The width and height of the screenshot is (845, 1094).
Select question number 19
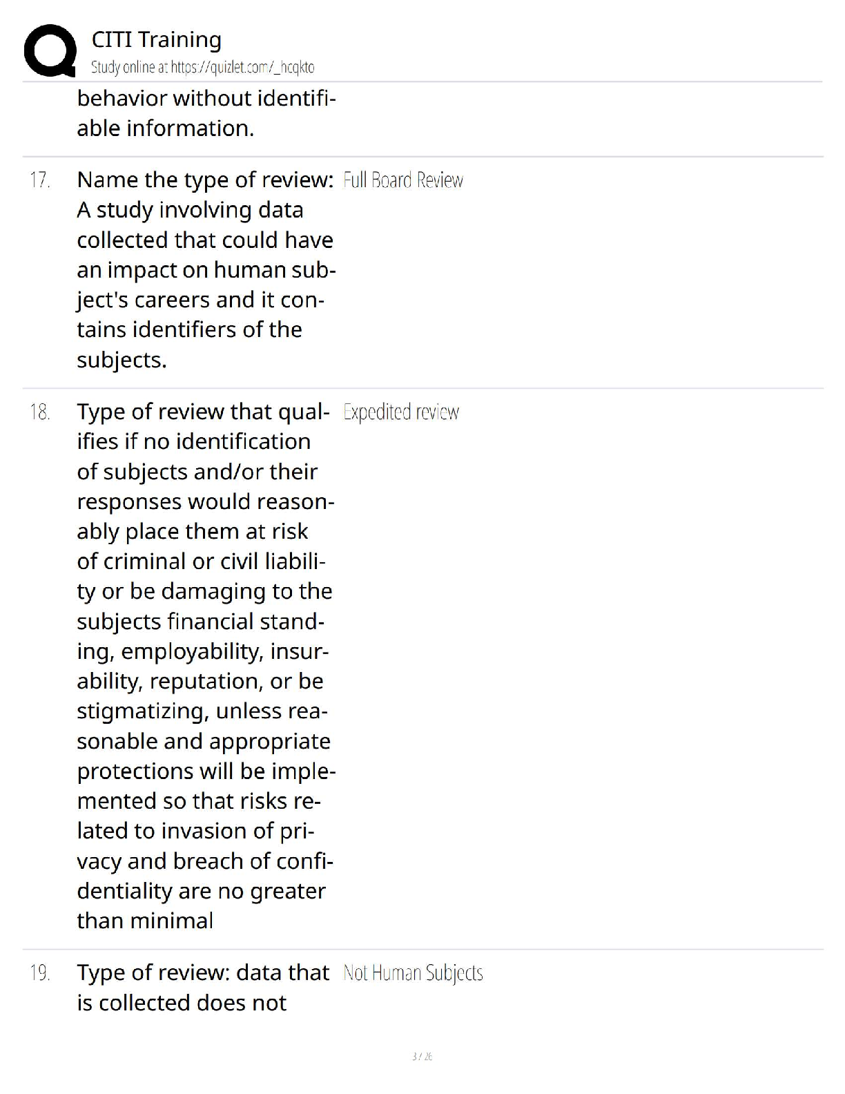tap(40, 973)
